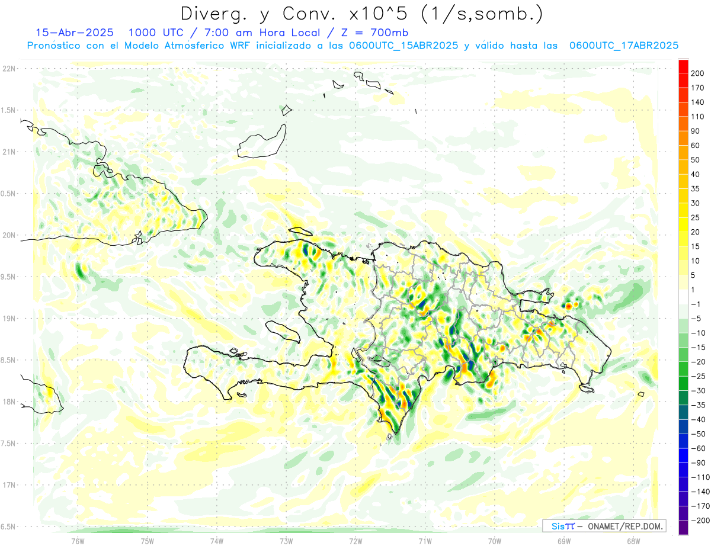
Task: Click the "SisTT - ONAMET/REP.DOM." credit label
Action: [604, 526]
